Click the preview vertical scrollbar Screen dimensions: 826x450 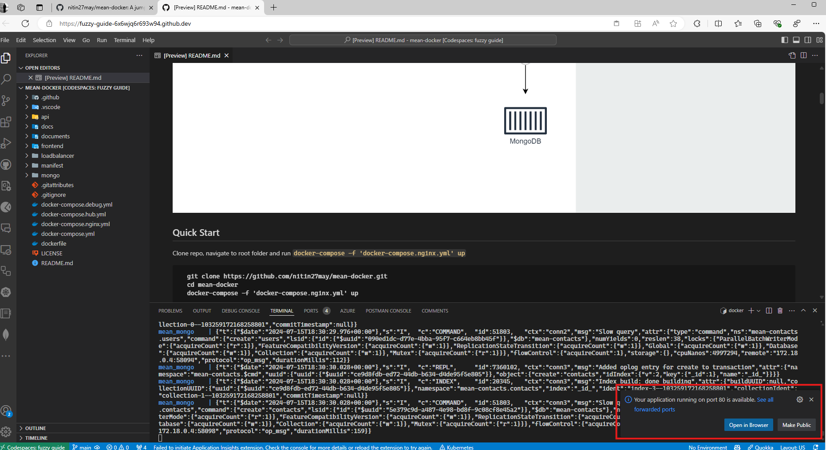click(822, 98)
